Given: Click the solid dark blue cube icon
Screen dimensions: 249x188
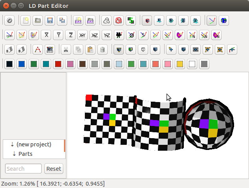Looking at the screenshot, I should tap(155, 49).
